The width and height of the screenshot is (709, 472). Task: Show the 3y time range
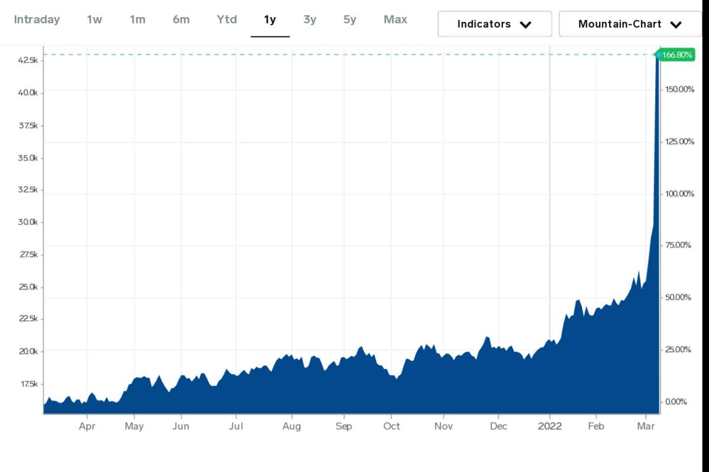(x=310, y=19)
